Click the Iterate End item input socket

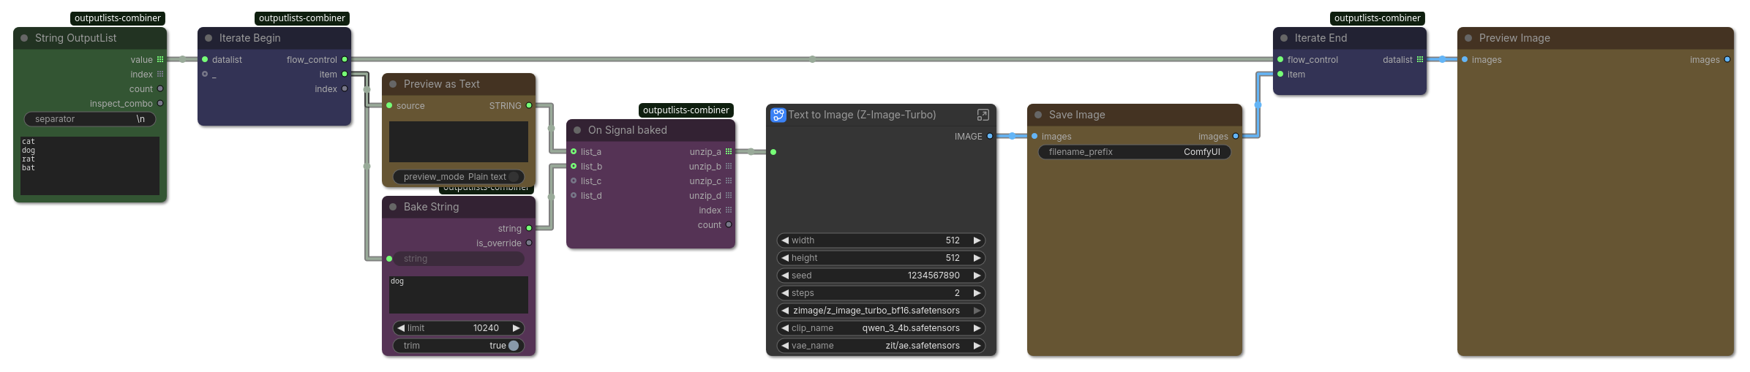coord(1280,74)
